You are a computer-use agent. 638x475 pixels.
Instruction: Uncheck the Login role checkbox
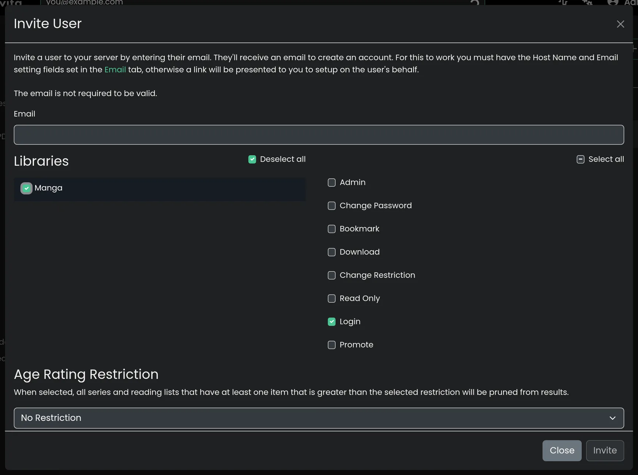coord(332,322)
